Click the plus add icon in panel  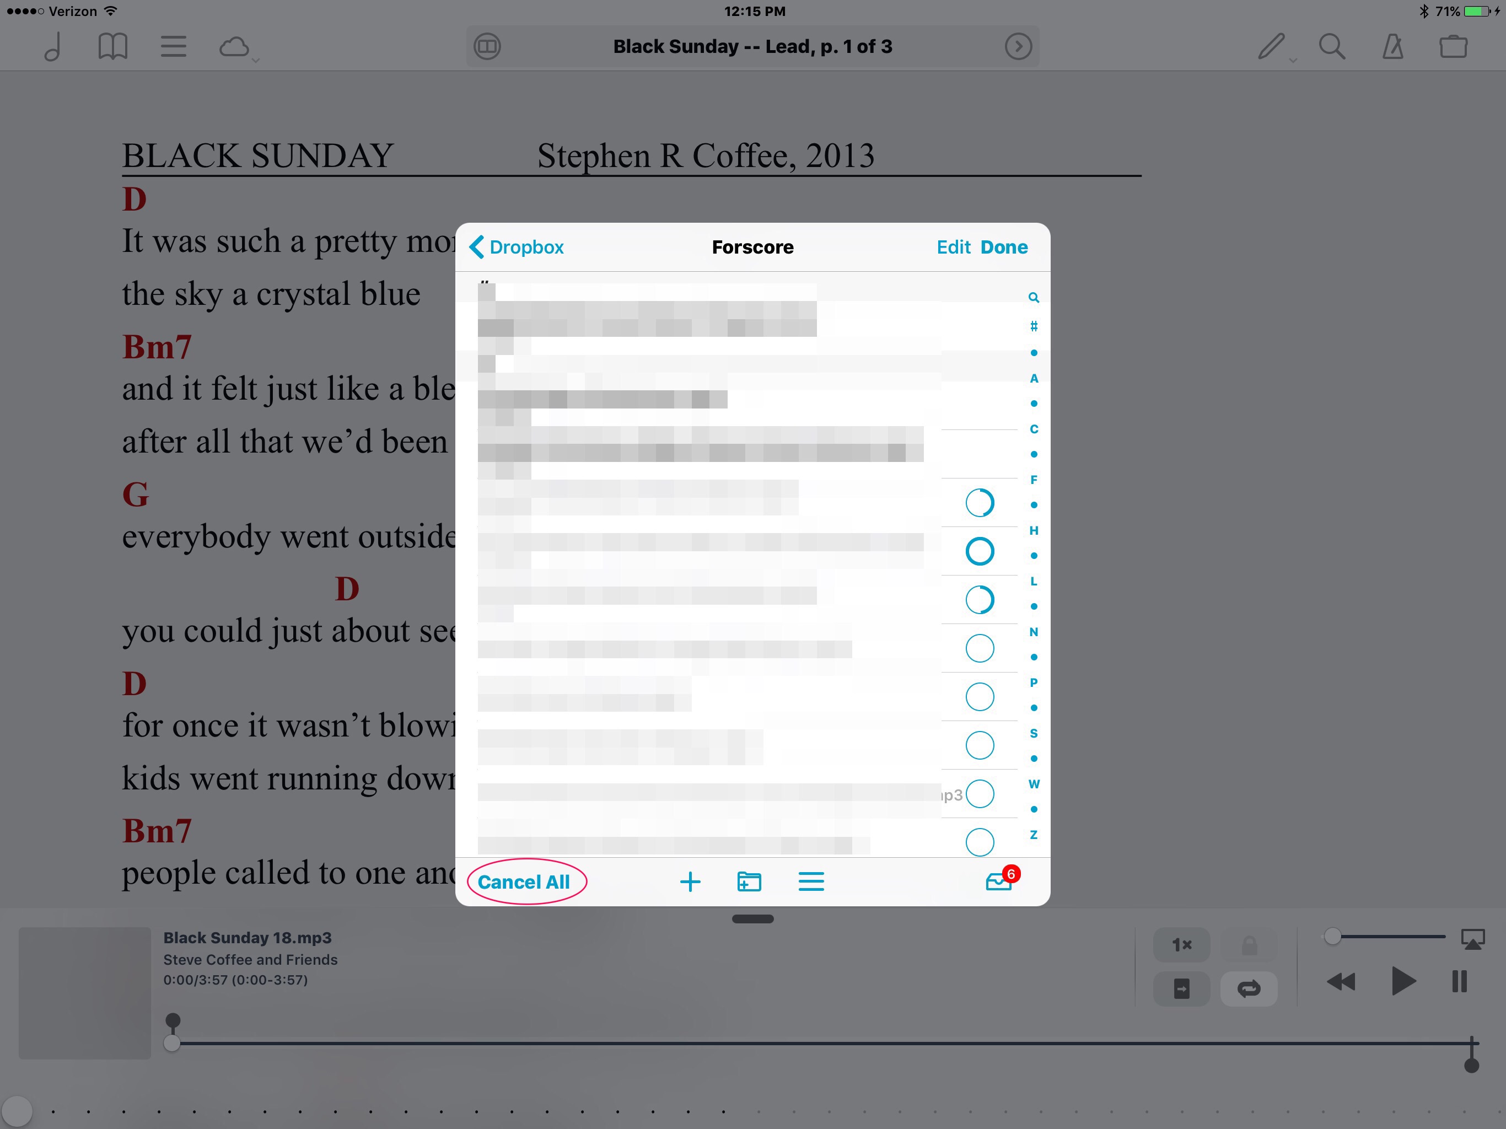tap(690, 881)
